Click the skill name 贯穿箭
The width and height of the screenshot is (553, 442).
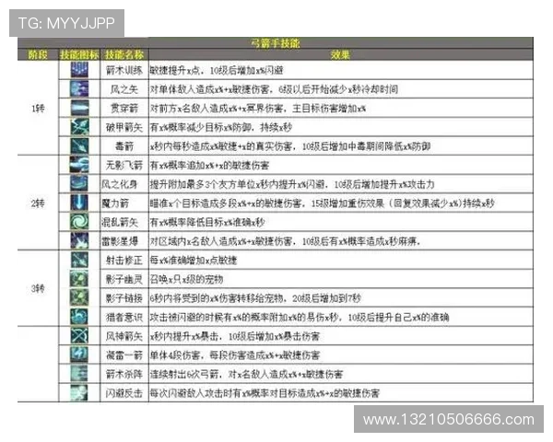pos(124,109)
